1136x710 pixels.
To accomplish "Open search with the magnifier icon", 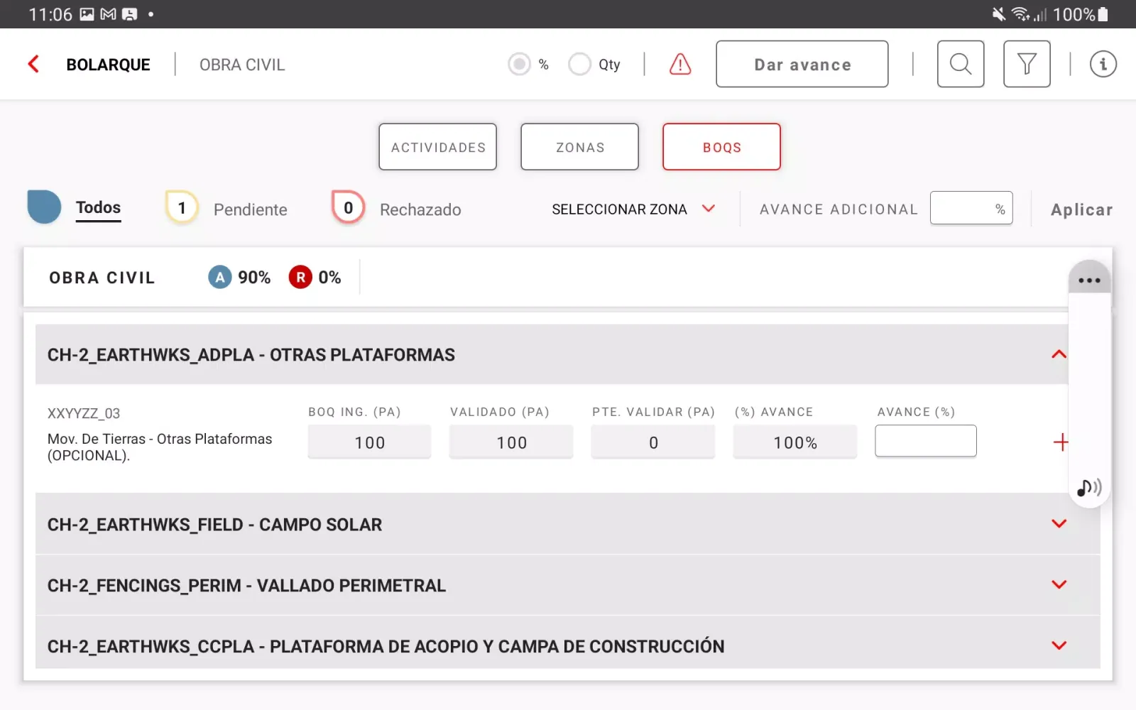I will (x=960, y=64).
